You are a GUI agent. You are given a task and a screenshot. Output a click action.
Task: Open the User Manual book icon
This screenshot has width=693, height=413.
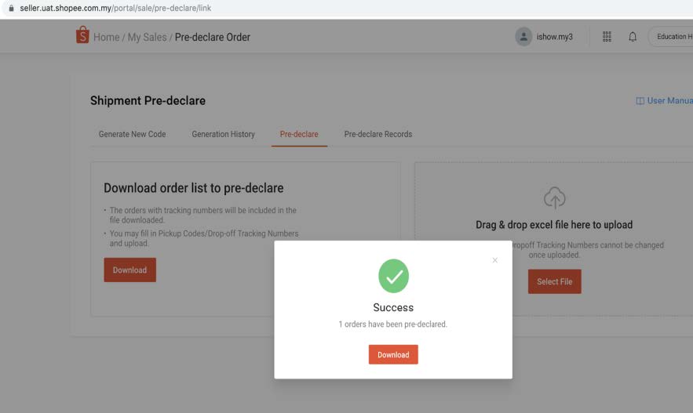(x=640, y=101)
